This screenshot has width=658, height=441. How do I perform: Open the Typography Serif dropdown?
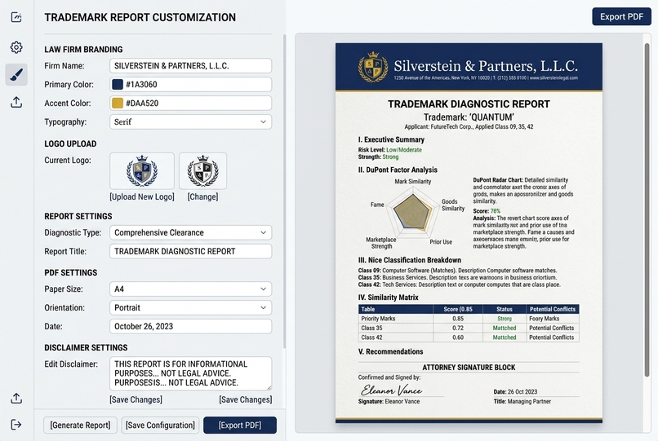click(190, 122)
